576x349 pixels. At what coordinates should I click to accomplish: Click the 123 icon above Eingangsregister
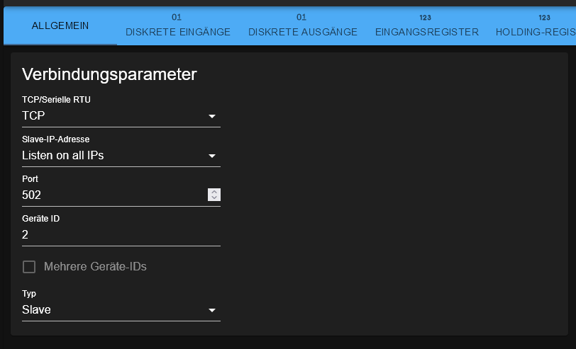point(426,18)
